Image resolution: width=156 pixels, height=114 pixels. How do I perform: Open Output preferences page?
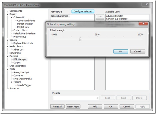17,62
